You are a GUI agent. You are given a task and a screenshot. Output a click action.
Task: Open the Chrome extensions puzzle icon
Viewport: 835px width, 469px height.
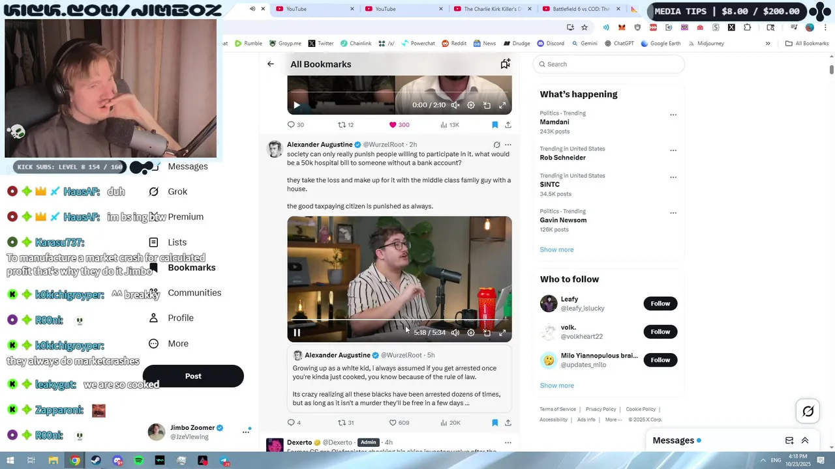tap(748, 27)
